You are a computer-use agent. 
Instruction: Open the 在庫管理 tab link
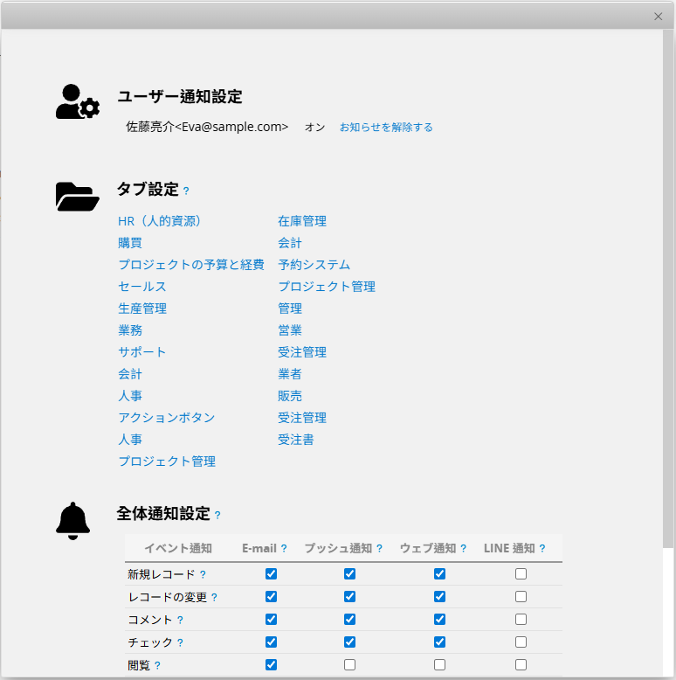point(302,221)
